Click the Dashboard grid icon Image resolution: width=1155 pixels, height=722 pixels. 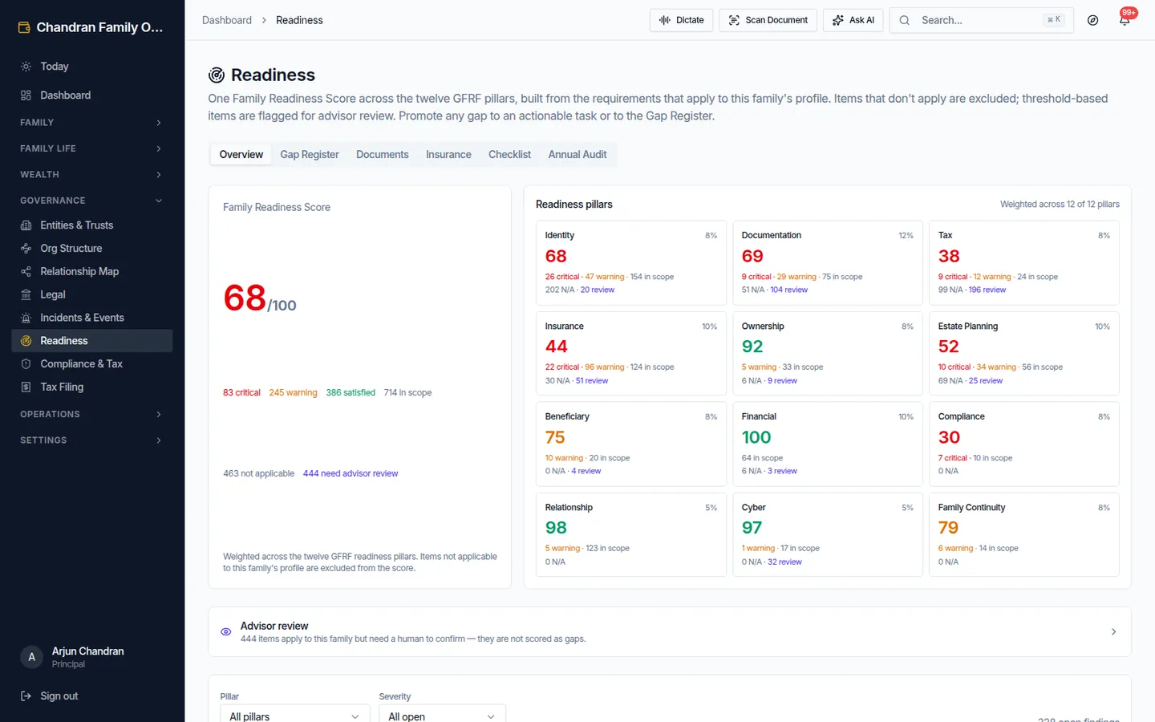(x=26, y=95)
